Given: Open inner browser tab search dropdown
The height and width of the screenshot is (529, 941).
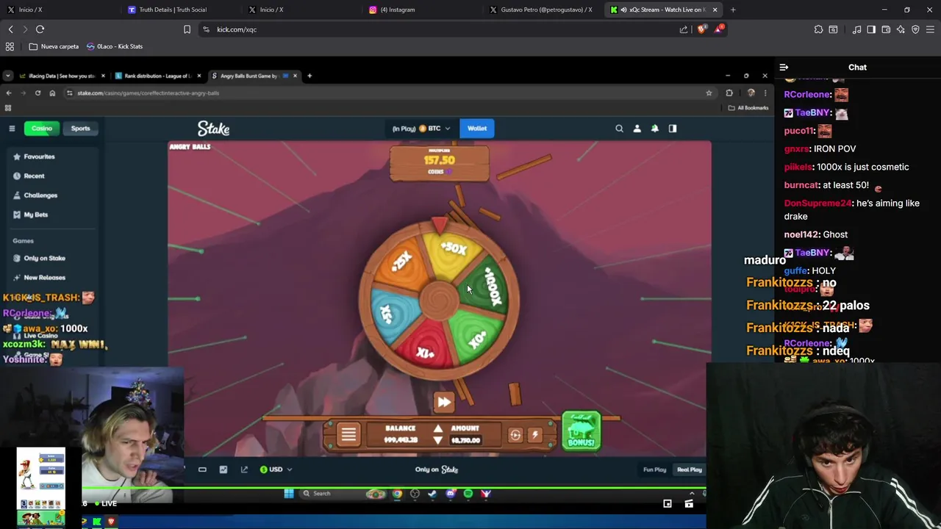Looking at the screenshot, I should coord(7,76).
